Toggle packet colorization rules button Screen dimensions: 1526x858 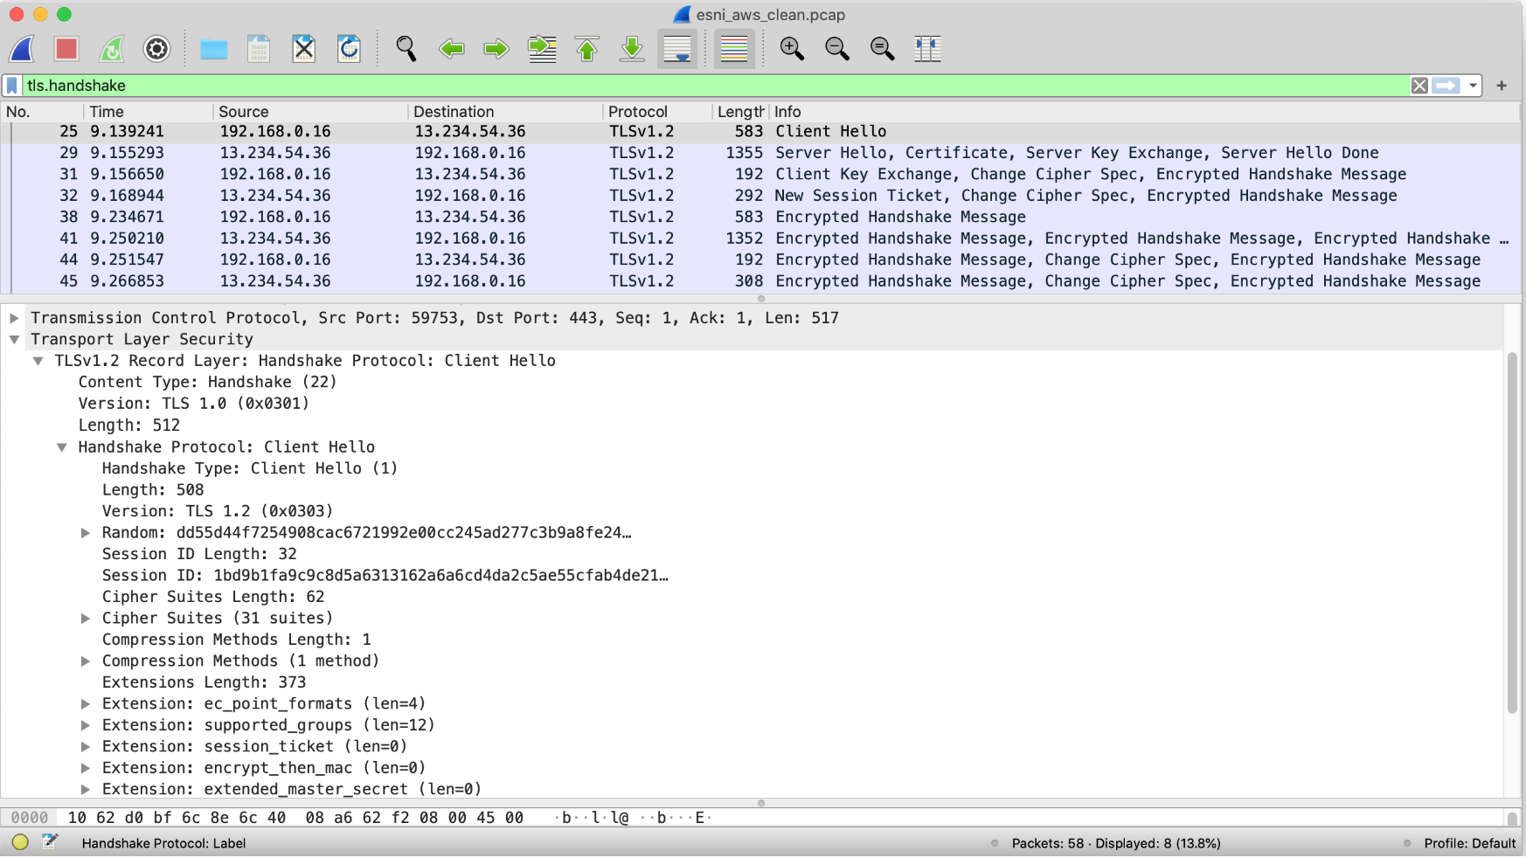click(733, 49)
